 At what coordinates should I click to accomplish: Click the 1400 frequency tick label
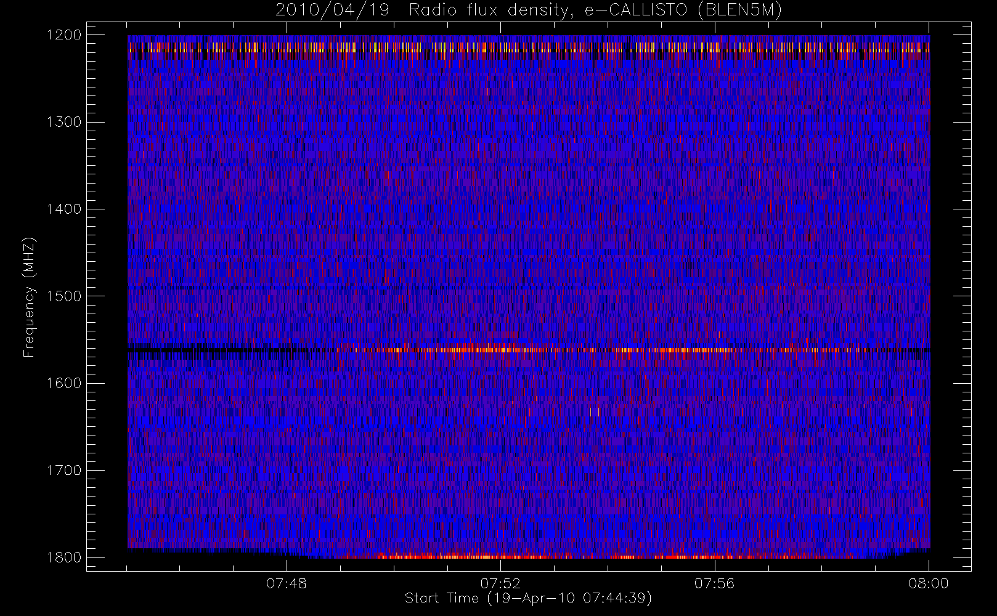64,209
